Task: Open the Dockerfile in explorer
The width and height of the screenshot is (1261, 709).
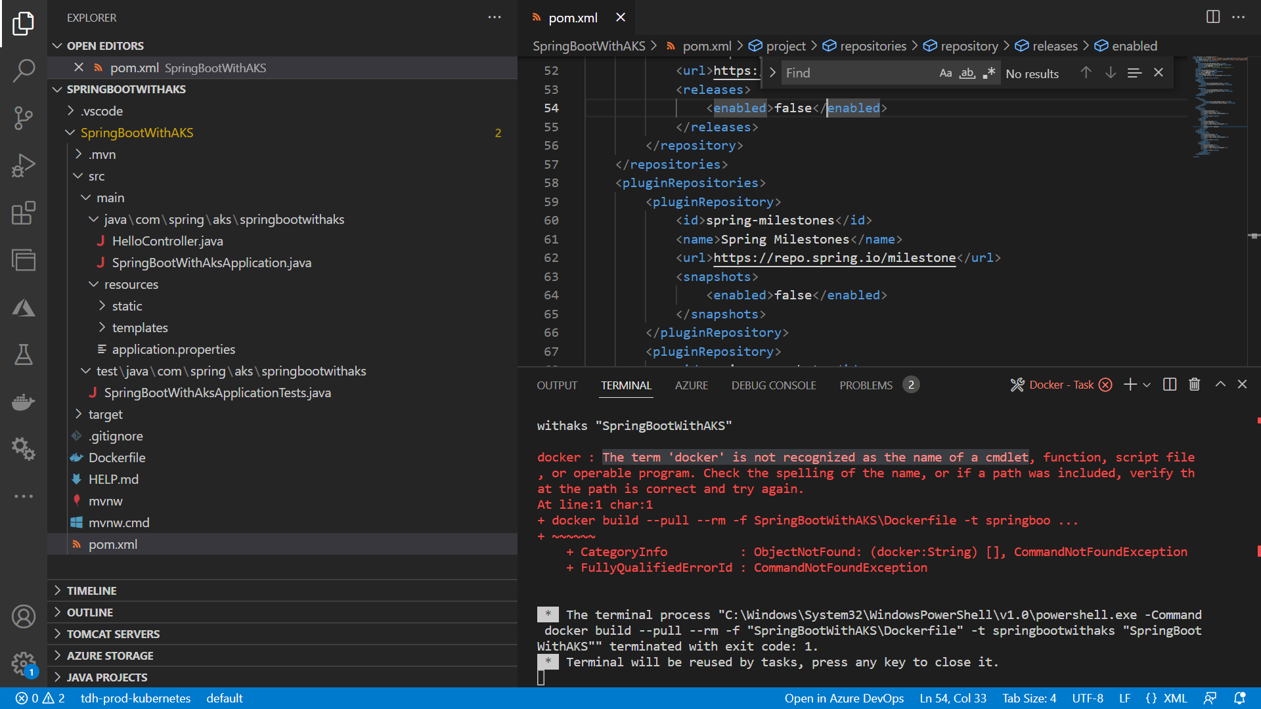Action: point(117,458)
